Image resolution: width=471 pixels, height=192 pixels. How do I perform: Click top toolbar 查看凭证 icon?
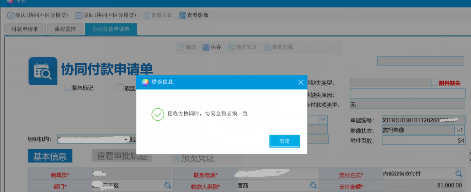click(147, 15)
